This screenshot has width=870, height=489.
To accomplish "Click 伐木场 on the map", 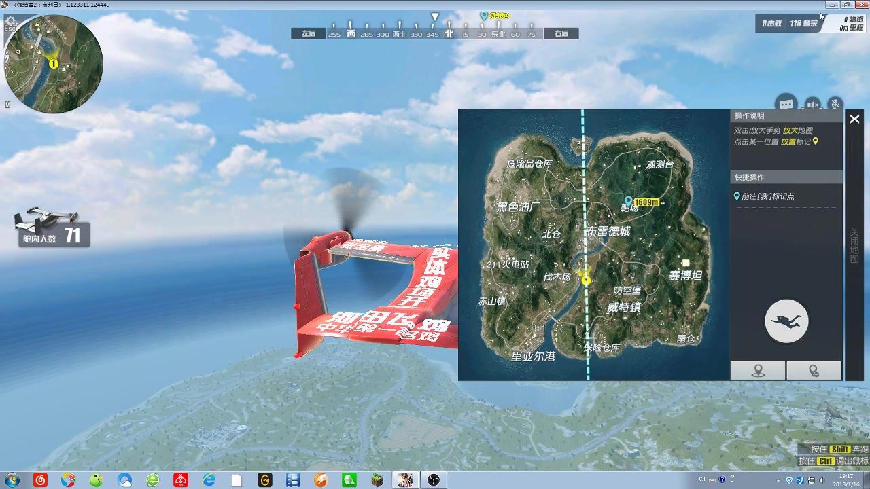I will click(x=557, y=277).
